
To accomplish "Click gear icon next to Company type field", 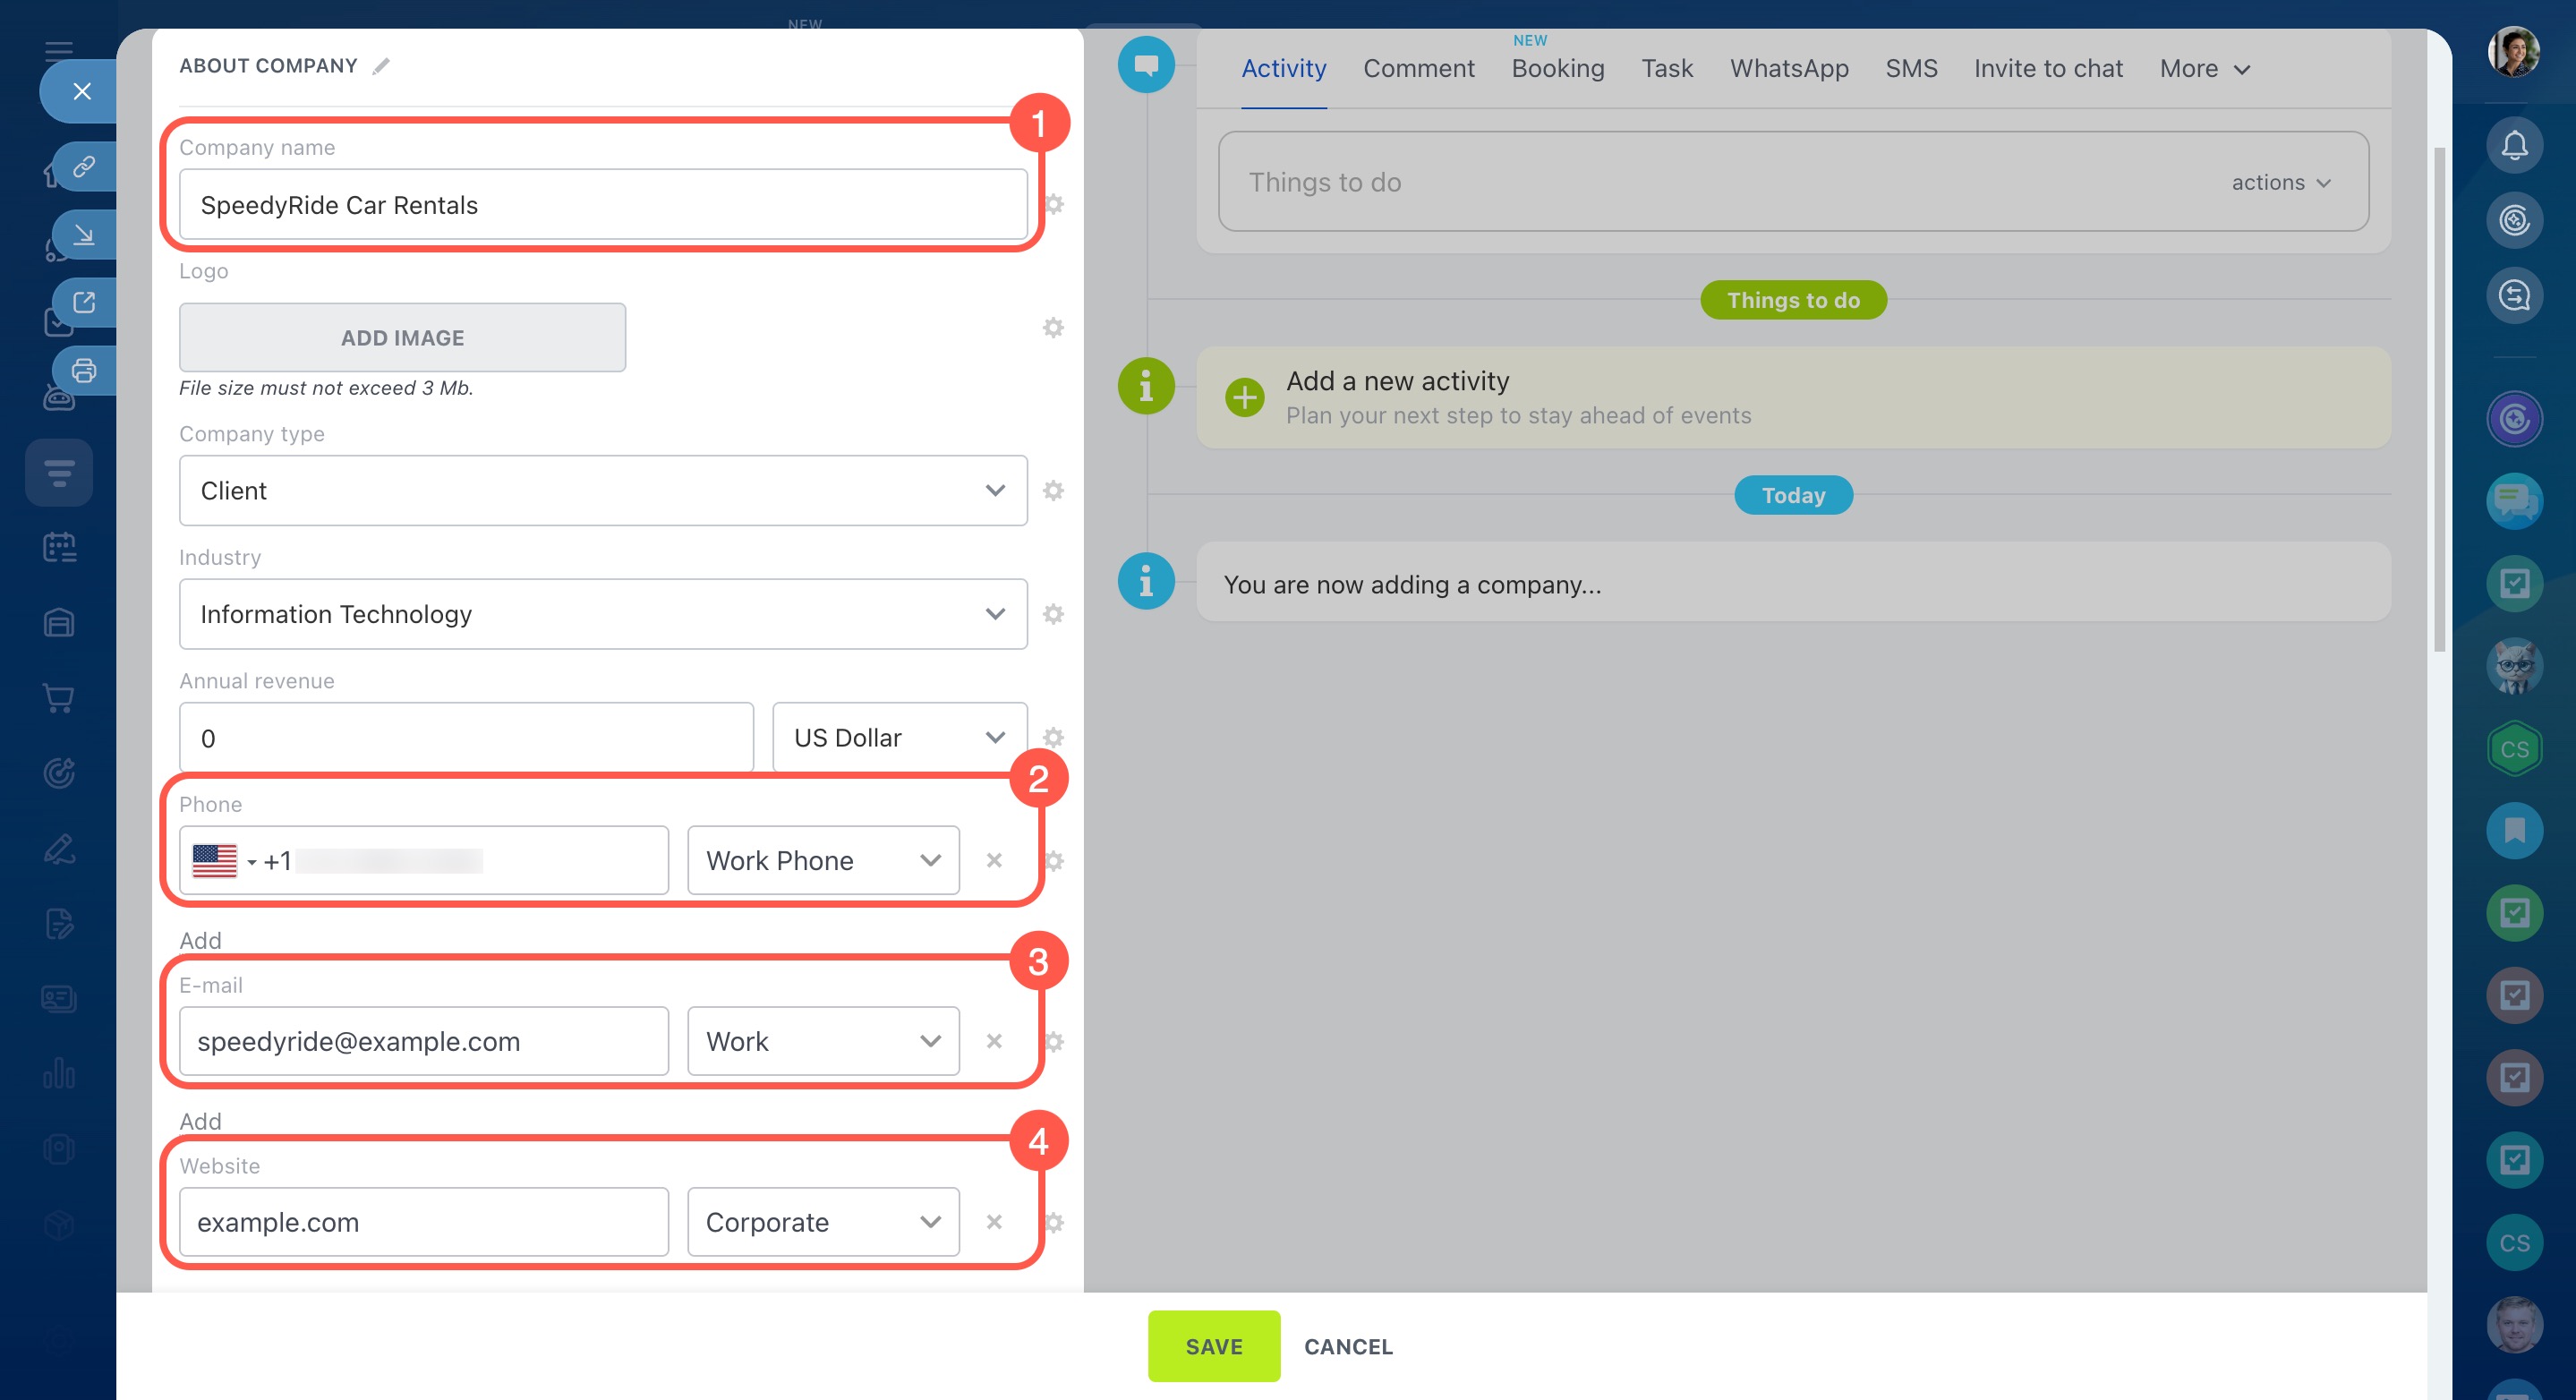I will click(1053, 491).
